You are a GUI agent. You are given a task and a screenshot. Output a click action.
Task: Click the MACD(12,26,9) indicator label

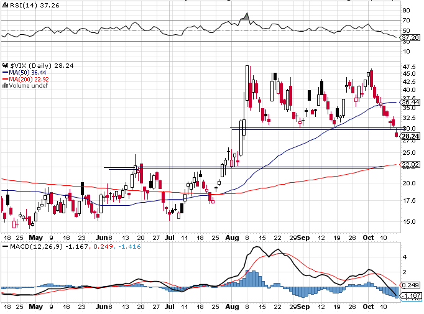pos(36,246)
